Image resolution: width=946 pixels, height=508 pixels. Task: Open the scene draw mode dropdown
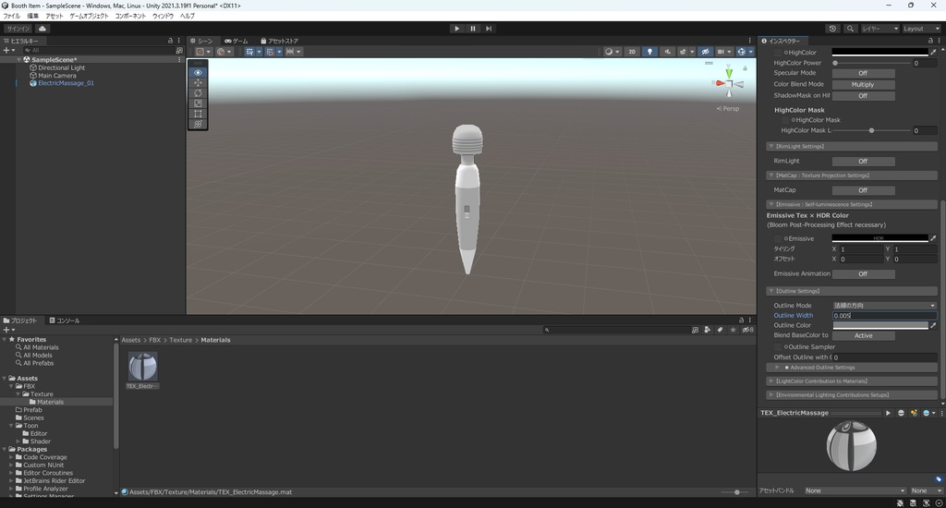coord(612,52)
